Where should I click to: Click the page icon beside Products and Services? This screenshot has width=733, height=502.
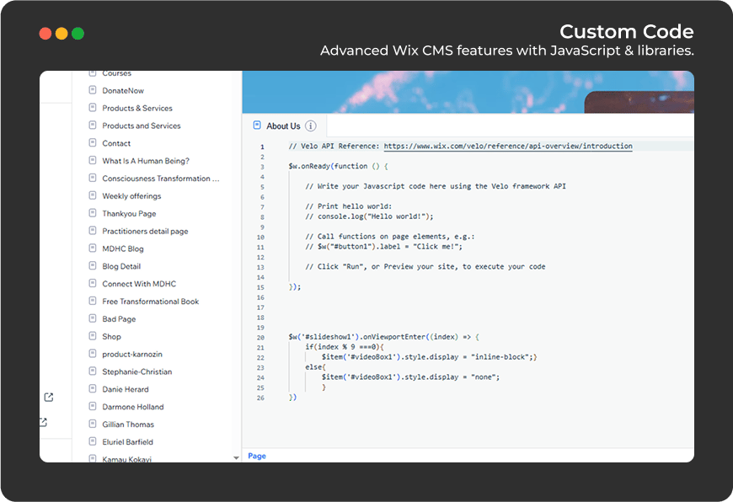point(93,125)
